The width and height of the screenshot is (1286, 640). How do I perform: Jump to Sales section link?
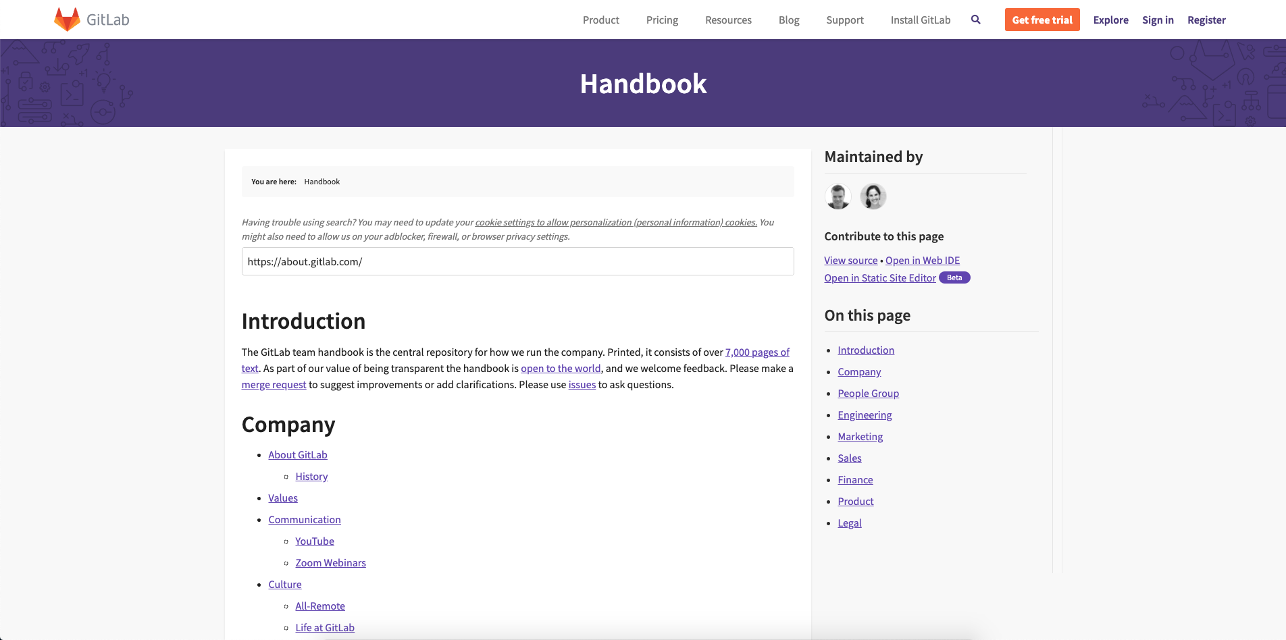click(x=850, y=458)
